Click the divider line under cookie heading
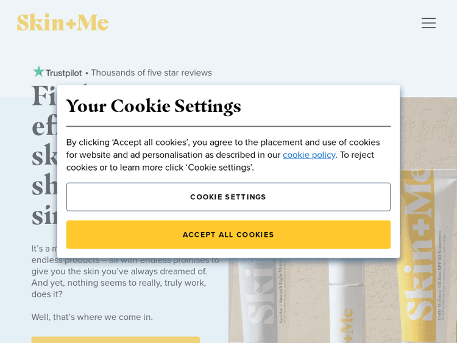The width and height of the screenshot is (457, 343). 228,127
